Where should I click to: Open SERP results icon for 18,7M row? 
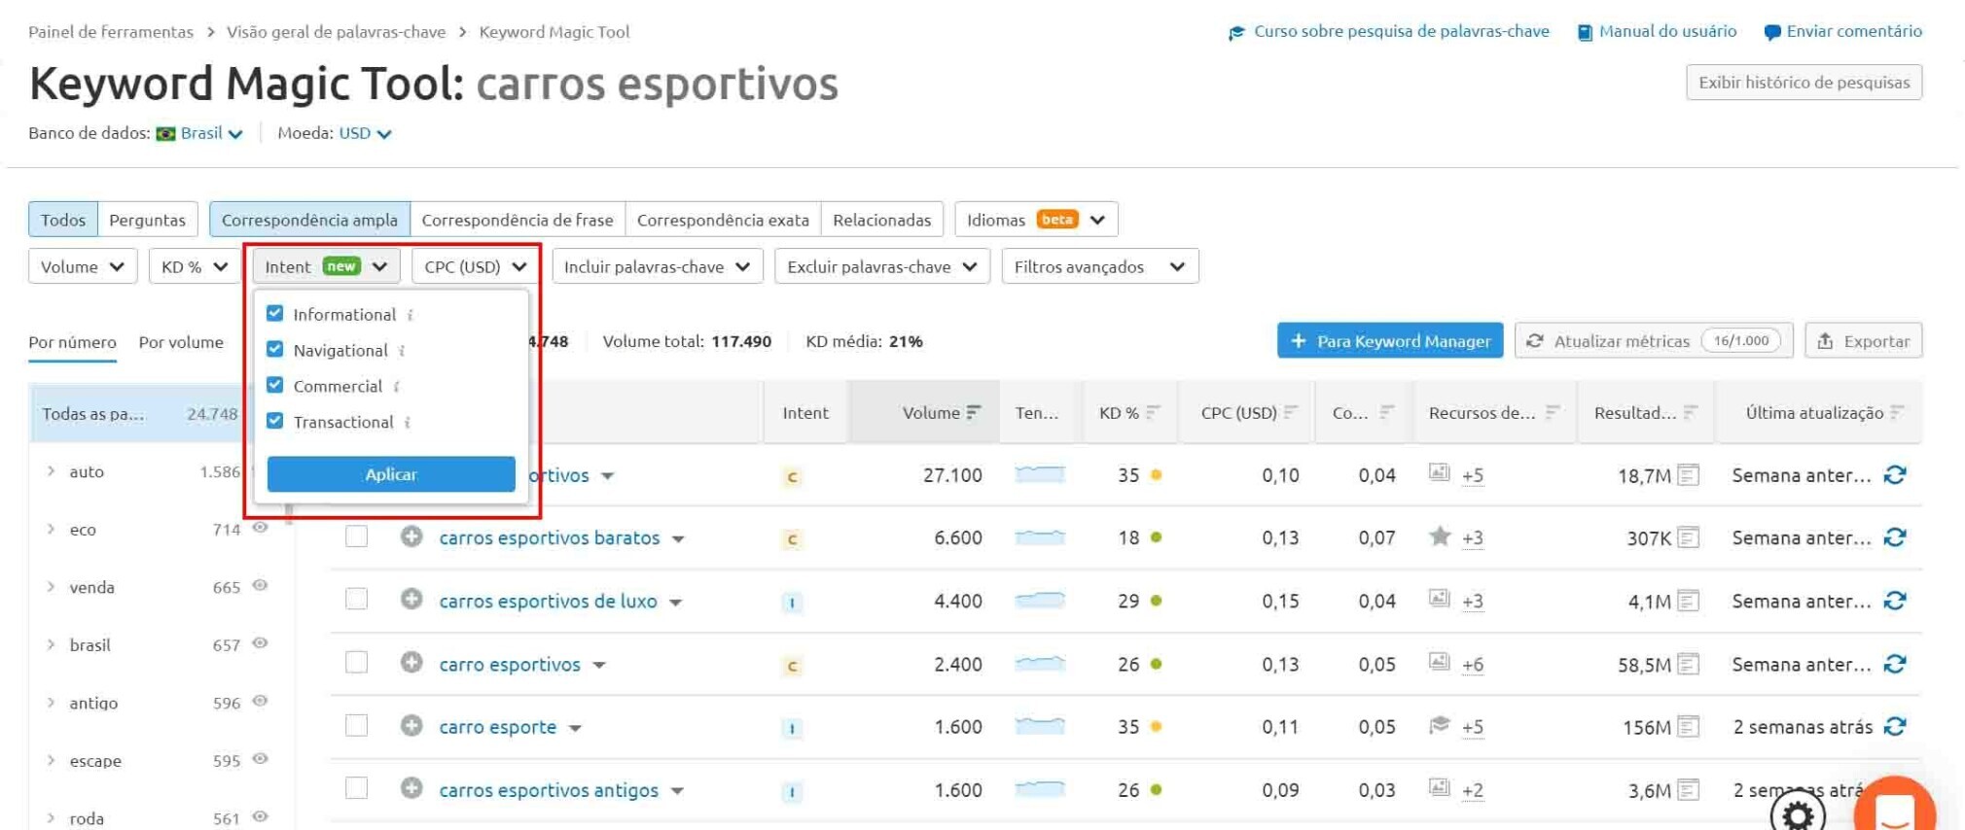1689,475
